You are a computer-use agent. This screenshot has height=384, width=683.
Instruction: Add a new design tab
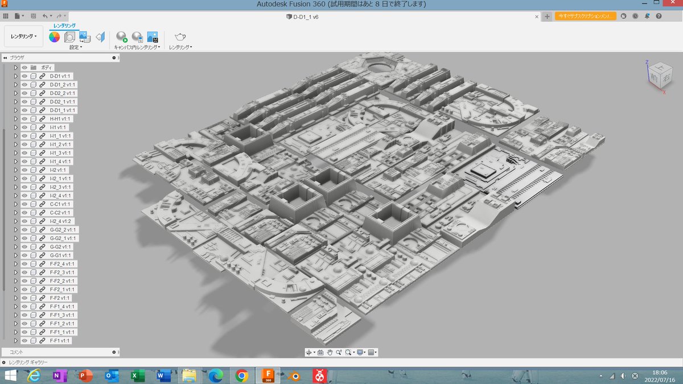tap(547, 16)
